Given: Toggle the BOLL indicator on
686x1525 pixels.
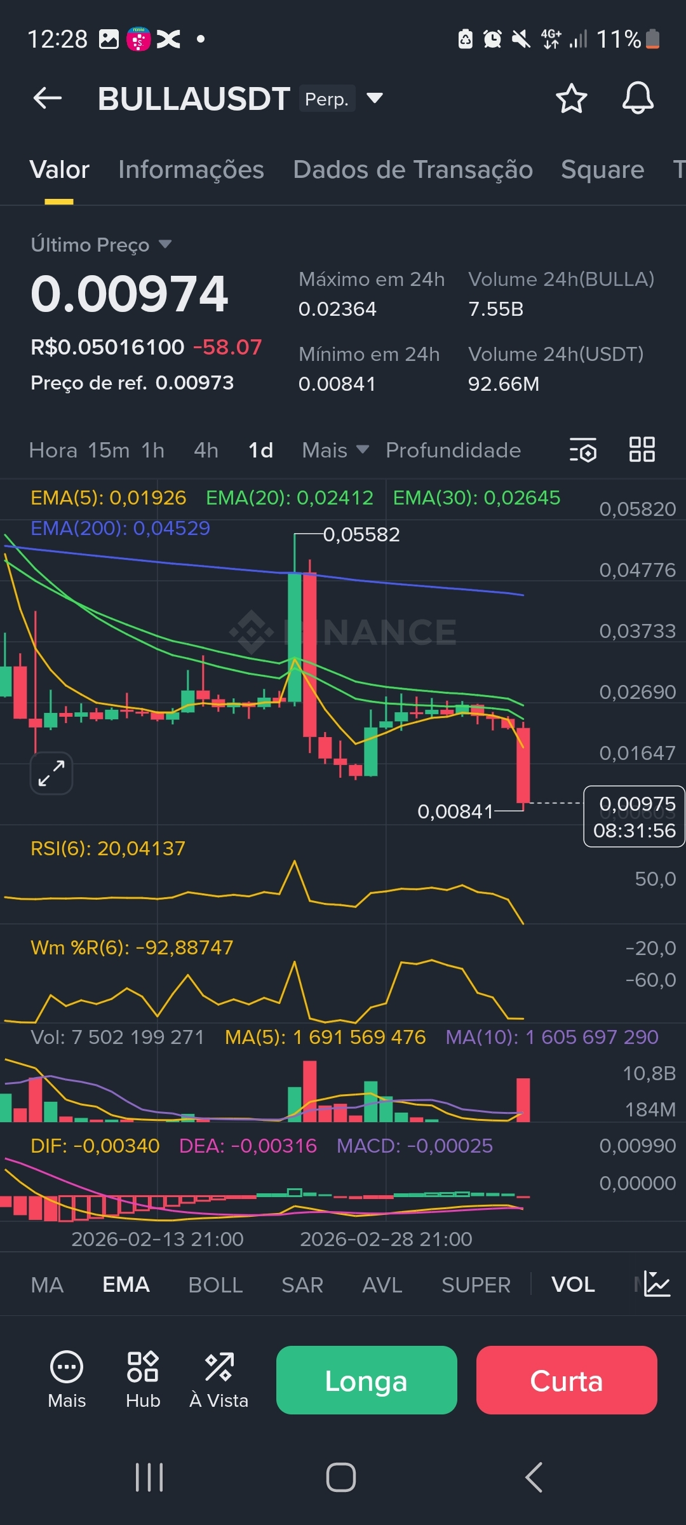Looking at the screenshot, I should pyautogui.click(x=215, y=1284).
